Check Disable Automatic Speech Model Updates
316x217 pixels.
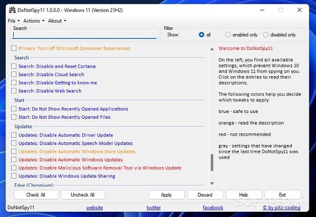pos(14,143)
